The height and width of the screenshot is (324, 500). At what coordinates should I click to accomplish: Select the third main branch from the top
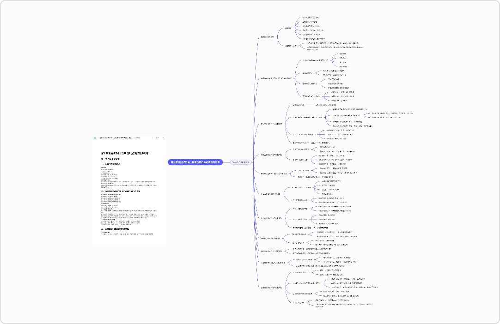[271, 124]
